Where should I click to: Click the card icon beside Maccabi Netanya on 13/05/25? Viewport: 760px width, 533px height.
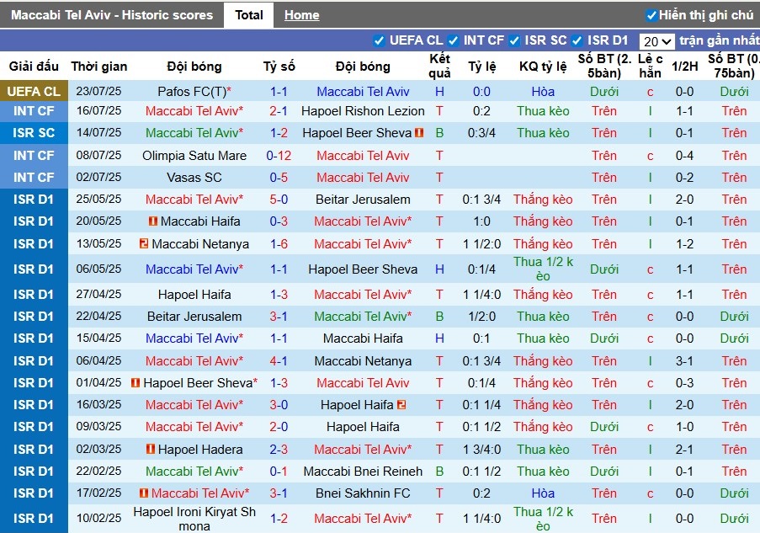coord(144,243)
